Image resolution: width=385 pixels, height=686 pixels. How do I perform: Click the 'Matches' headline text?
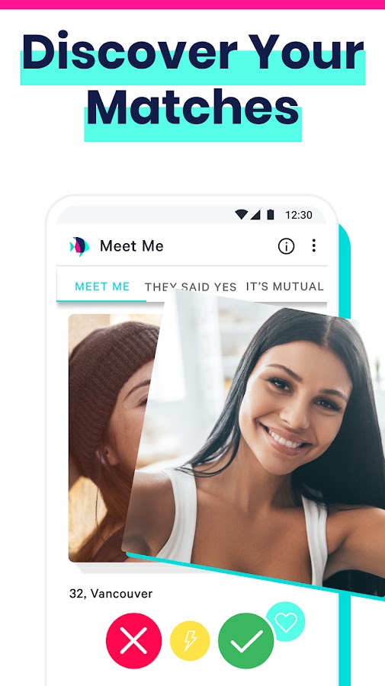(x=193, y=107)
